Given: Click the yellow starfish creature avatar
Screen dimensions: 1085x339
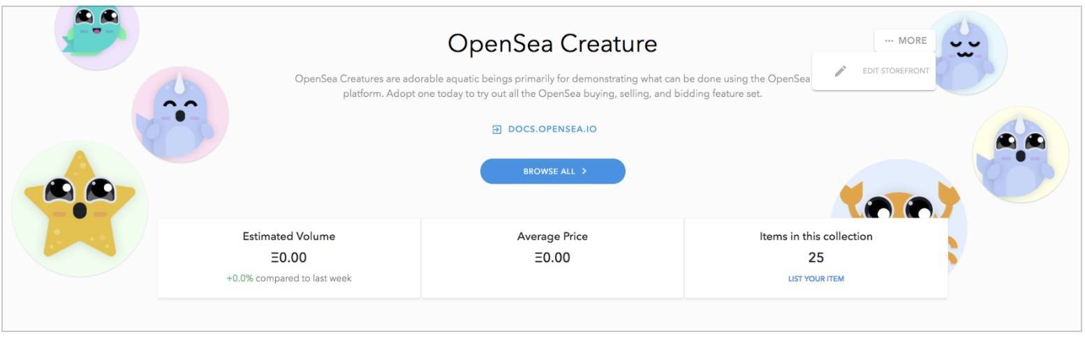Looking at the screenshot, I should (80, 206).
